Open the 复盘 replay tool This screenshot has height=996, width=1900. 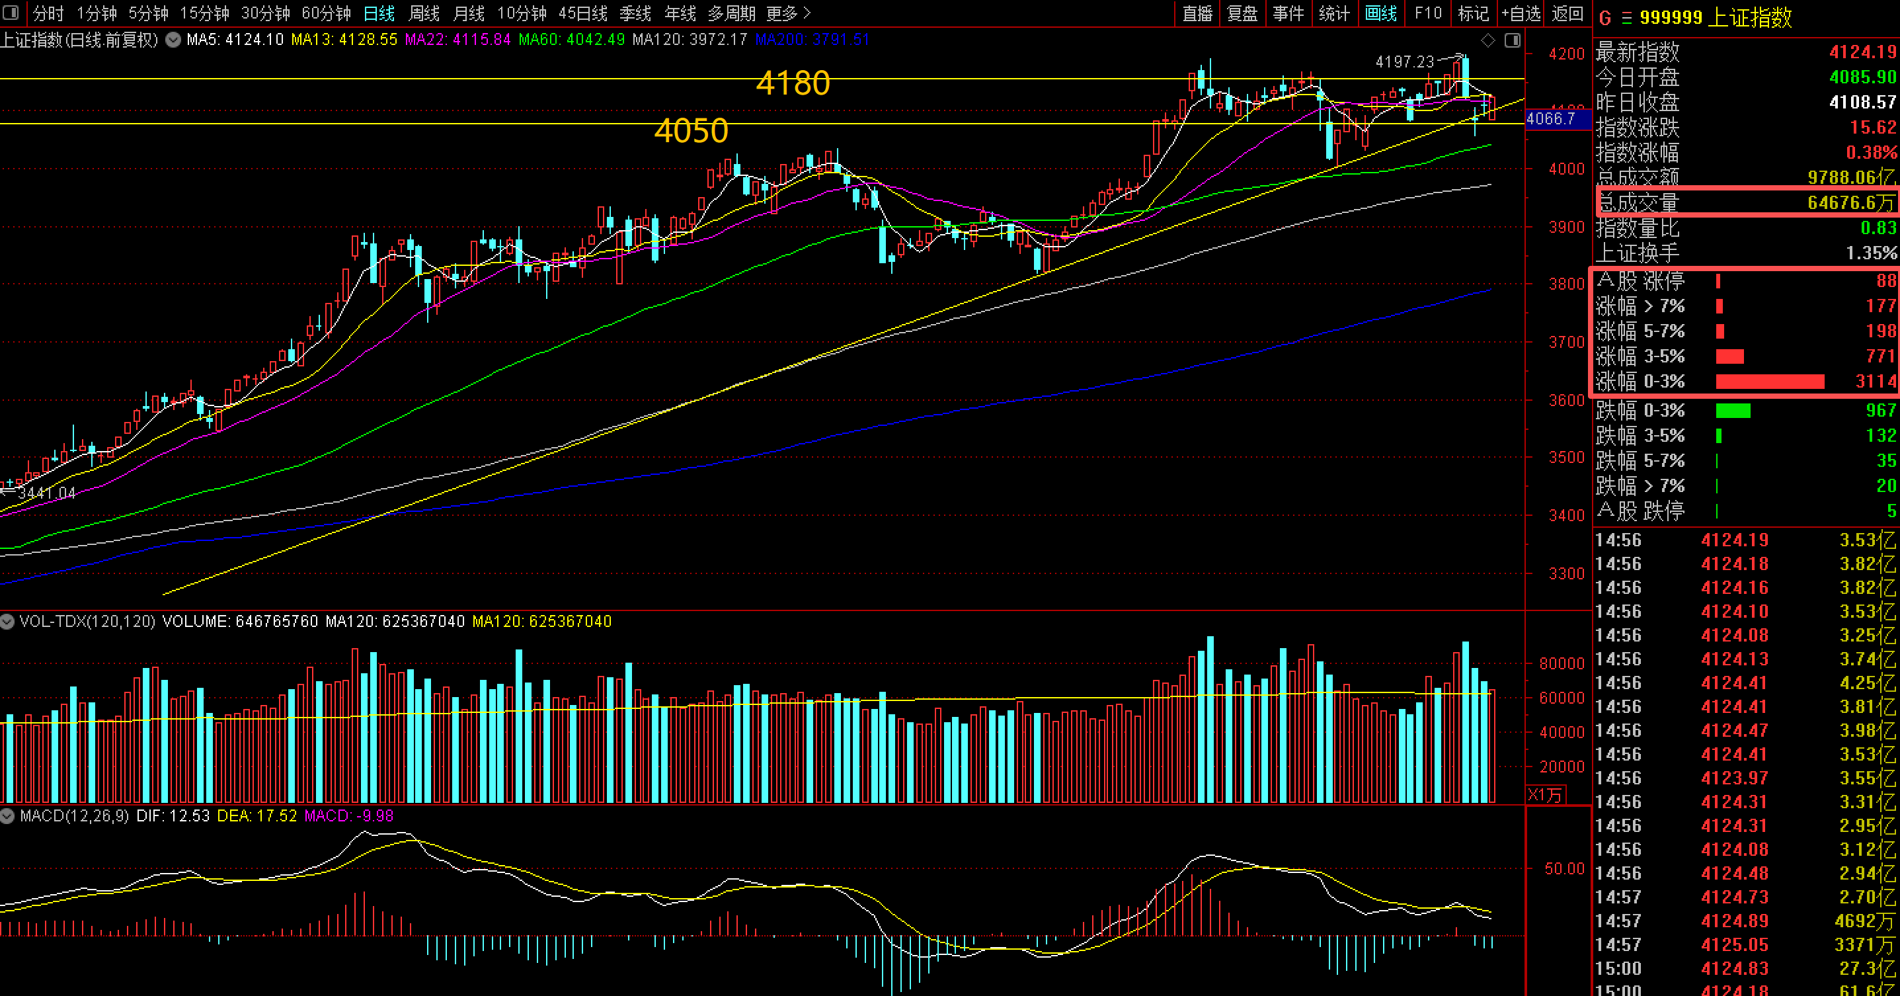tap(1242, 13)
